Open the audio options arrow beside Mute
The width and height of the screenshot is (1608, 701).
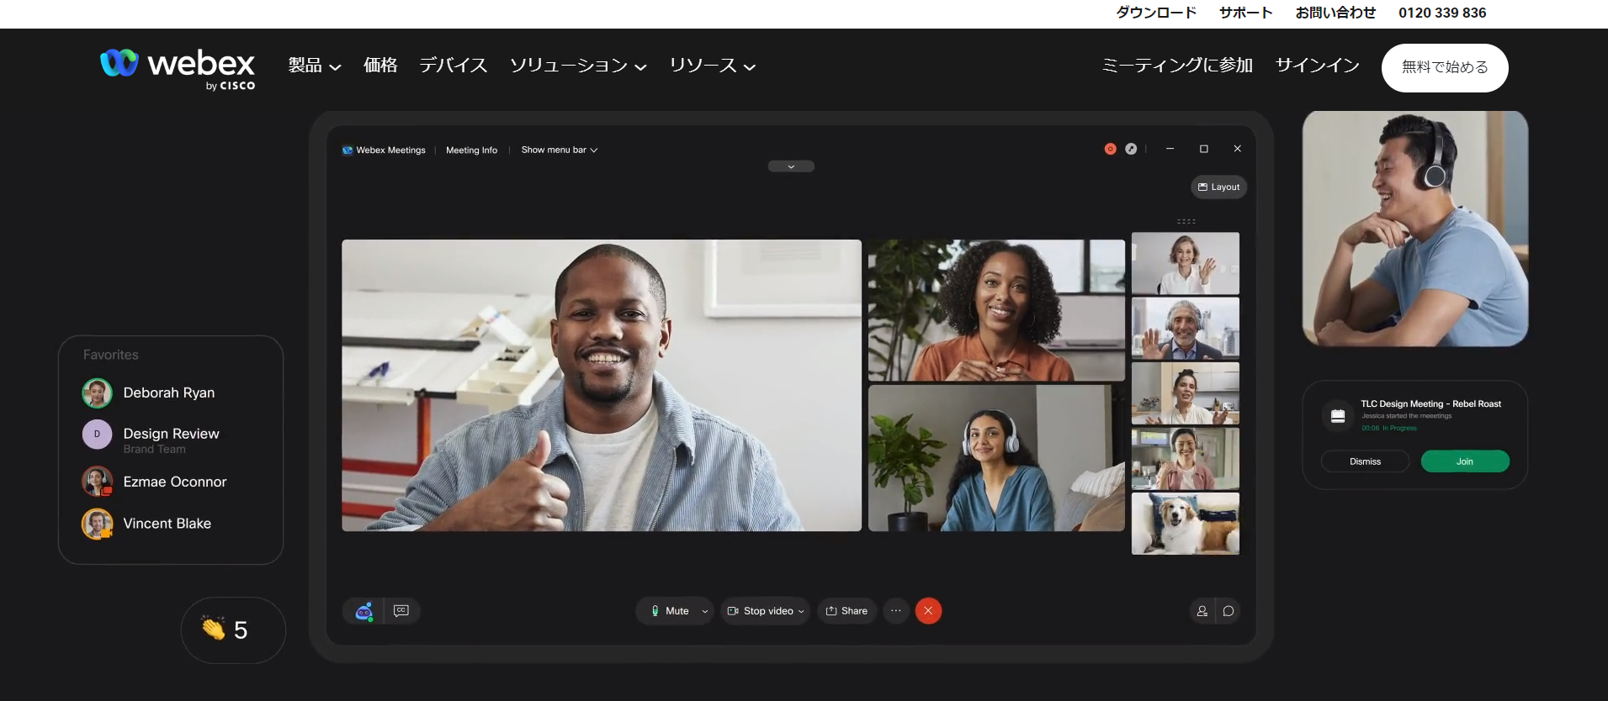tap(705, 611)
